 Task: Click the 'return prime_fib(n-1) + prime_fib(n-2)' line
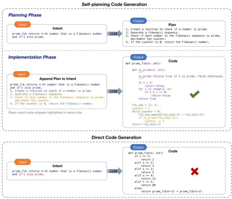[171, 191]
